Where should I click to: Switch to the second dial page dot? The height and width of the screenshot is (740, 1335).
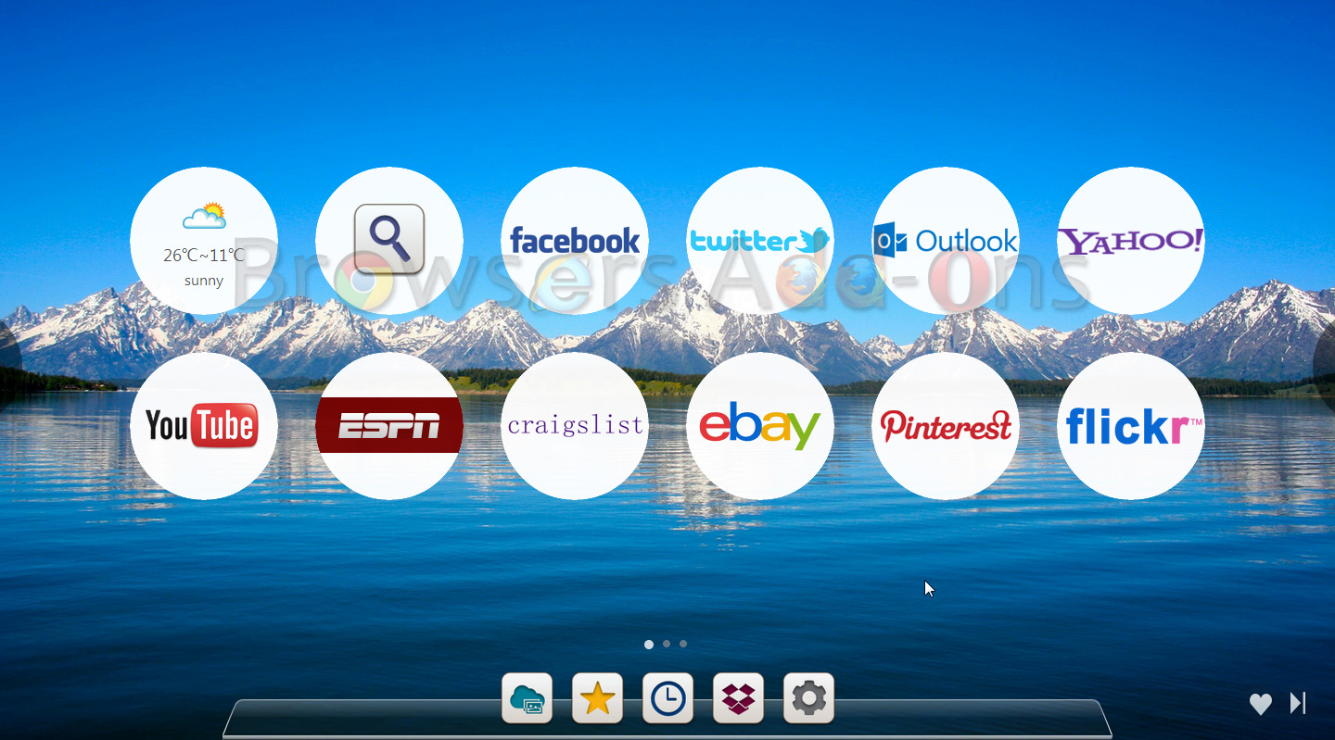[666, 644]
